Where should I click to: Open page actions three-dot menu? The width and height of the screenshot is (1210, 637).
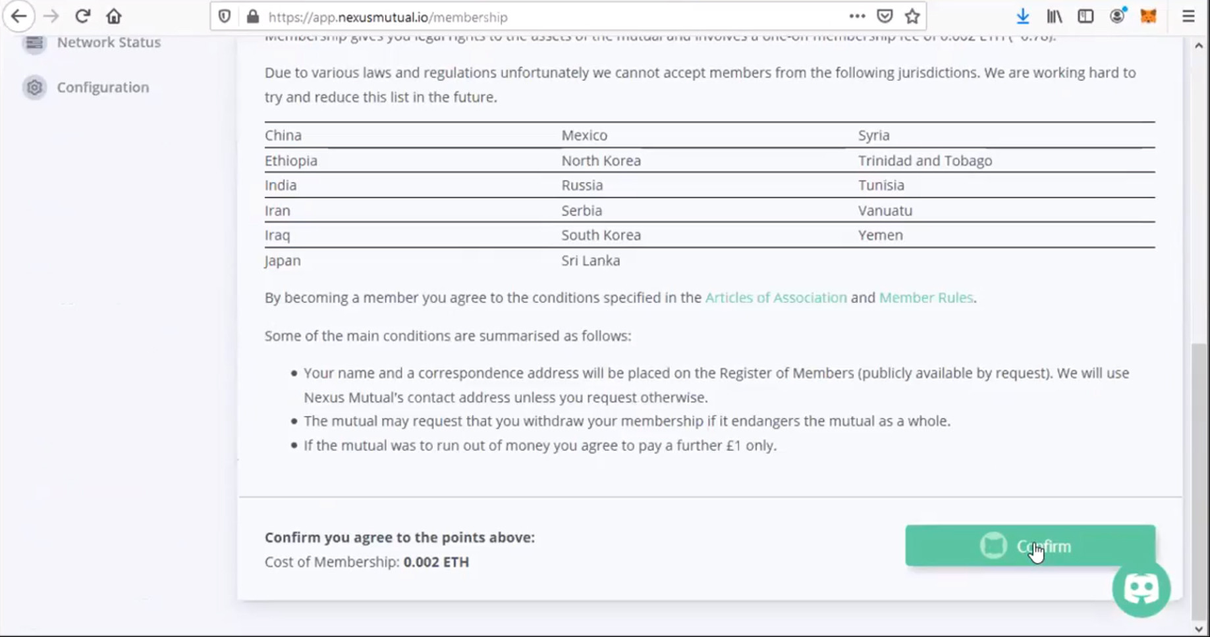(x=857, y=16)
